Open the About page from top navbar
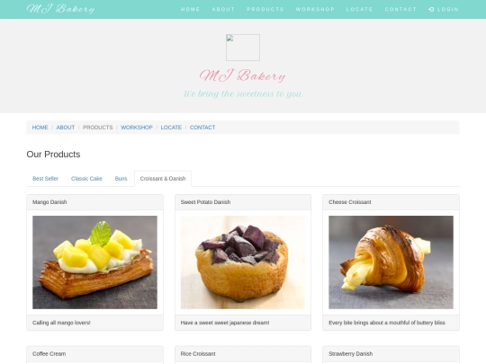The image size is (486, 364). tap(223, 9)
